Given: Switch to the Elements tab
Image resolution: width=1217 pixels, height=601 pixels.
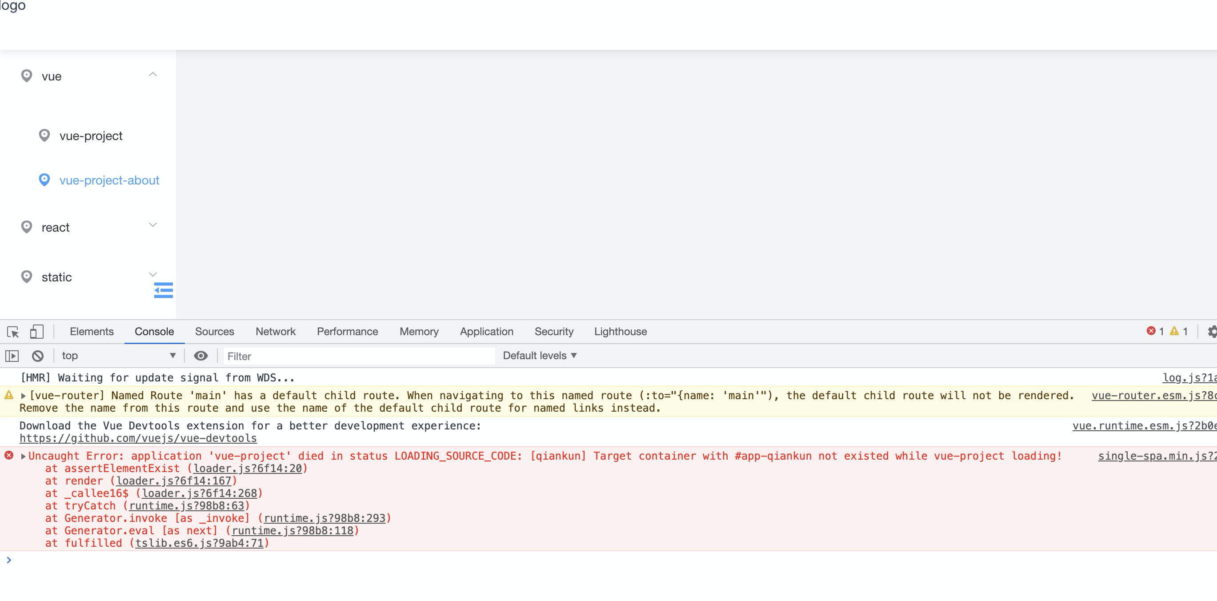Looking at the screenshot, I should tap(92, 332).
